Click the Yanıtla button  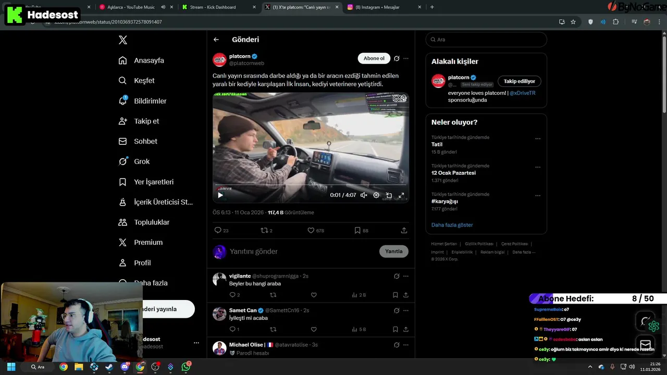click(394, 251)
